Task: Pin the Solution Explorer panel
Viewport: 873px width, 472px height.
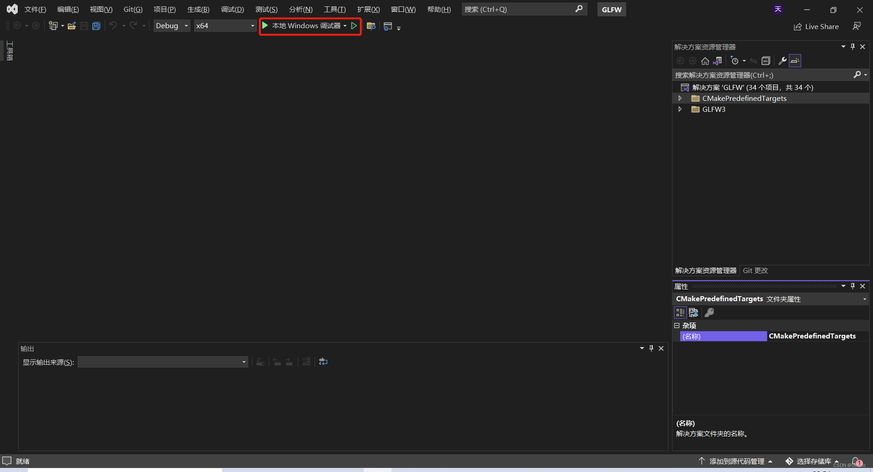Action: pos(853,46)
